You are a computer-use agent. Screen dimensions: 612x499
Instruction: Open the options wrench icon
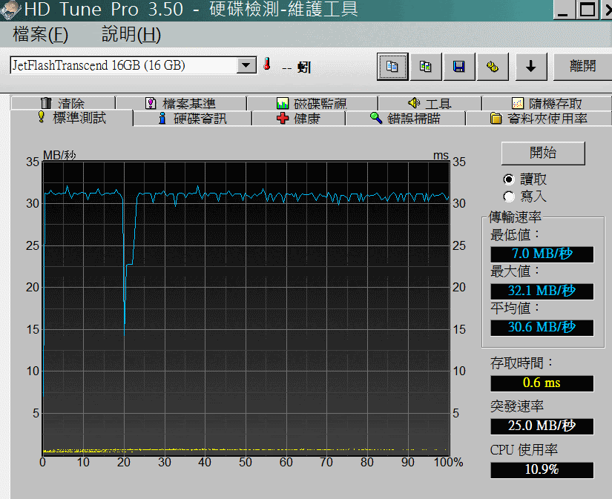[x=492, y=67]
